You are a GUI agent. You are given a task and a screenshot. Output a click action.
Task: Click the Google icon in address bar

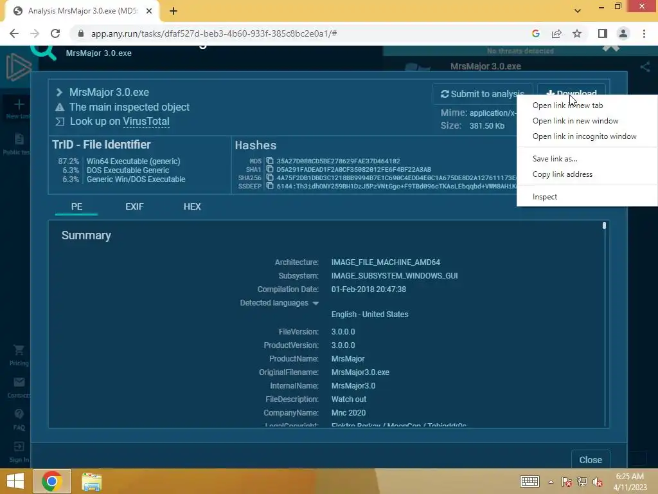click(x=535, y=33)
